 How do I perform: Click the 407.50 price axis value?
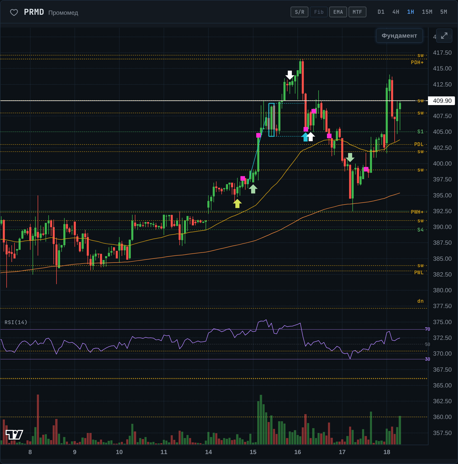point(442,116)
